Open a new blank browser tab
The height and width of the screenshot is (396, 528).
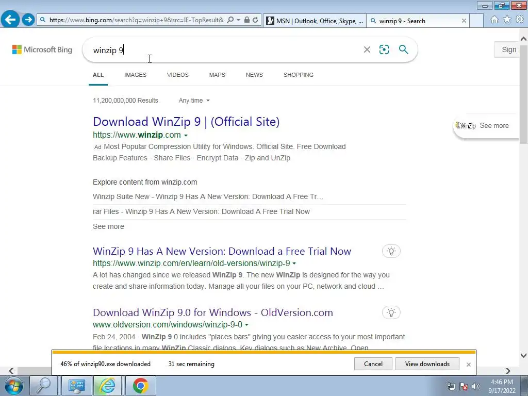pos(476,21)
